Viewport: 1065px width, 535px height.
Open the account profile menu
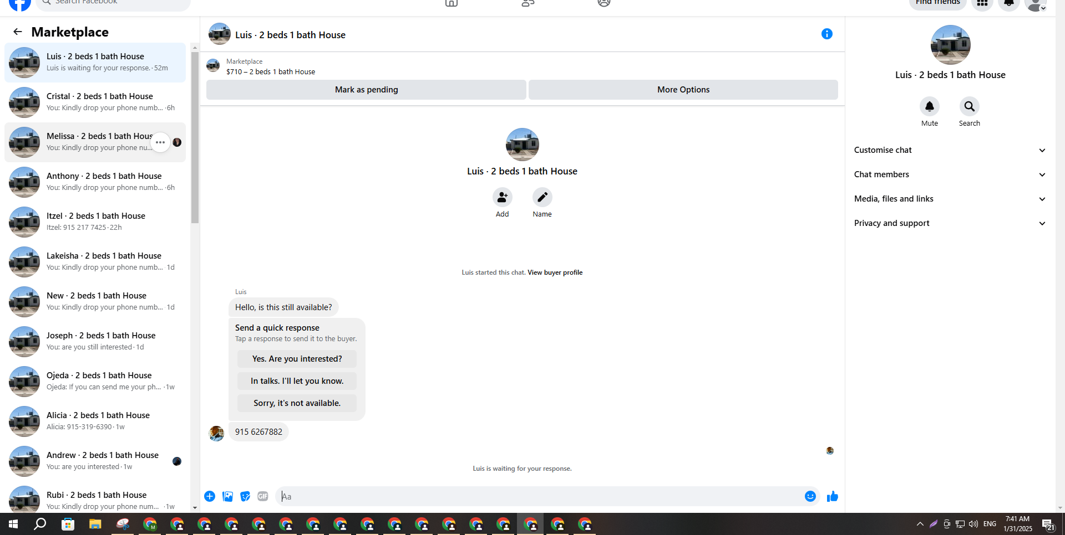coord(1036,3)
